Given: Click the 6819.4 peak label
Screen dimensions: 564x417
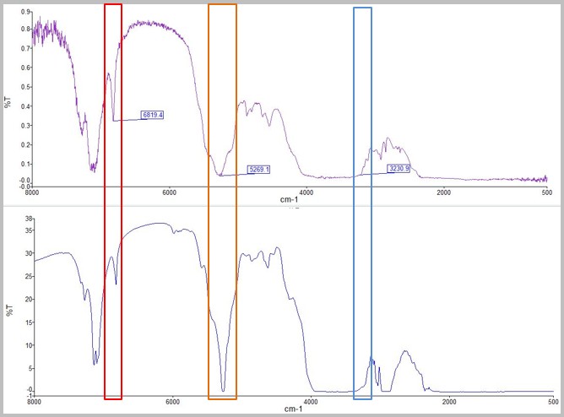Looking at the screenshot, I should [x=153, y=115].
